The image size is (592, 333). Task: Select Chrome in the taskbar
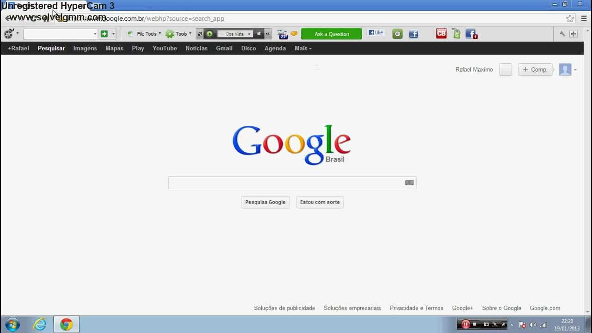tap(66, 325)
